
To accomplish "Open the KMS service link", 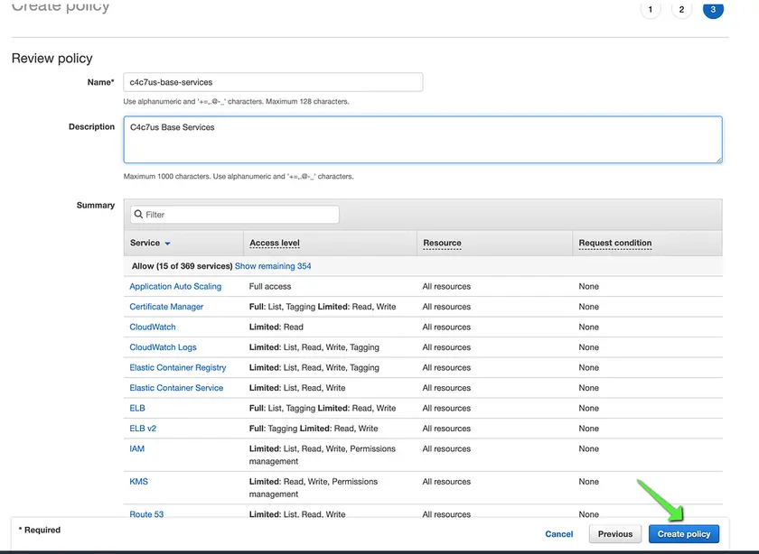I will point(138,482).
